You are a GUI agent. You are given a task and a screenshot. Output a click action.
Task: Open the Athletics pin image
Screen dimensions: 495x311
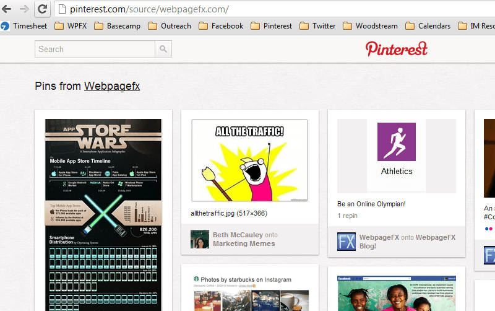pyautogui.click(x=397, y=156)
